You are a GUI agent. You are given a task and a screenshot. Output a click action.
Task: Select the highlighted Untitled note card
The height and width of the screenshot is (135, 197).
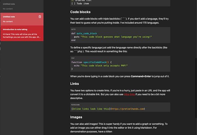[22, 19]
